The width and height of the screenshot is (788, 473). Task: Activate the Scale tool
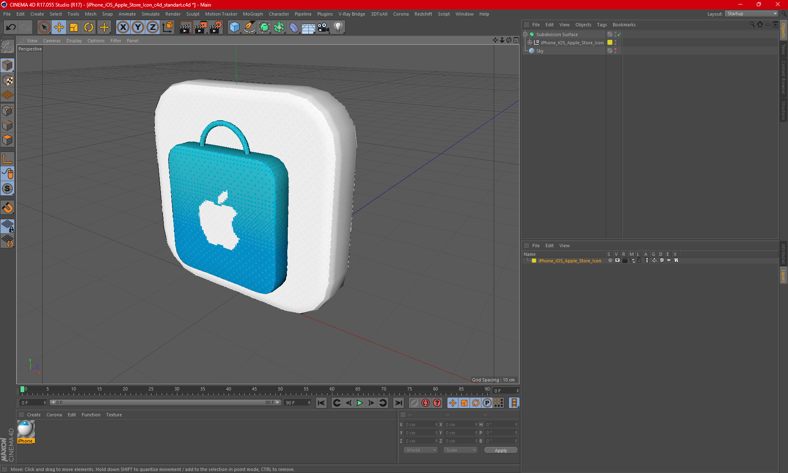pos(74,28)
